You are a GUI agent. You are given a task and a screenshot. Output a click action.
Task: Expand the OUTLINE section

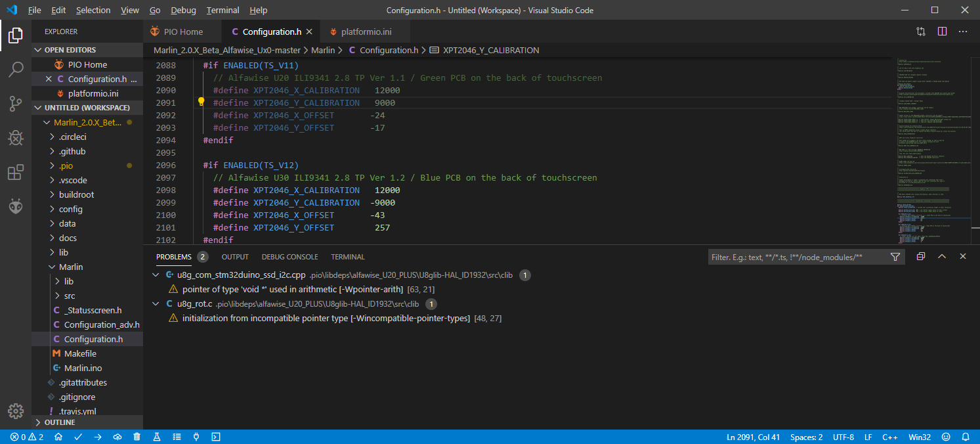tap(60, 422)
